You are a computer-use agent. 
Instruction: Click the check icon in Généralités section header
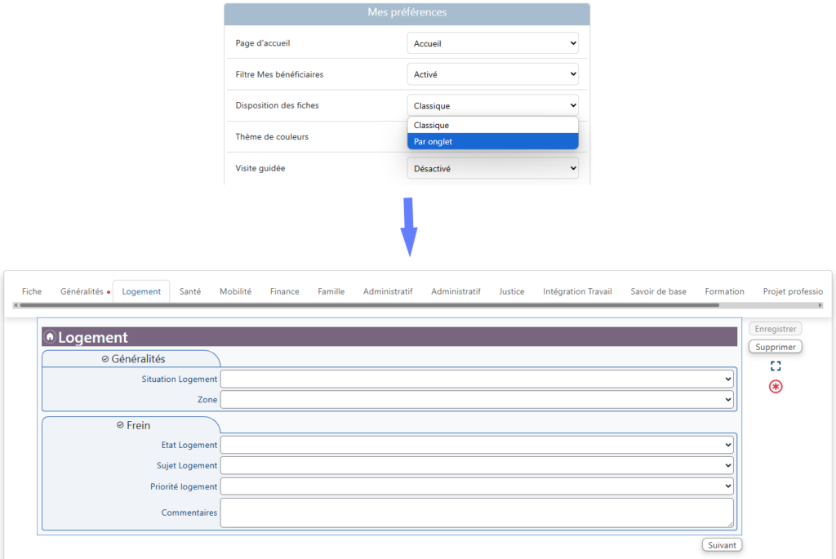104,359
